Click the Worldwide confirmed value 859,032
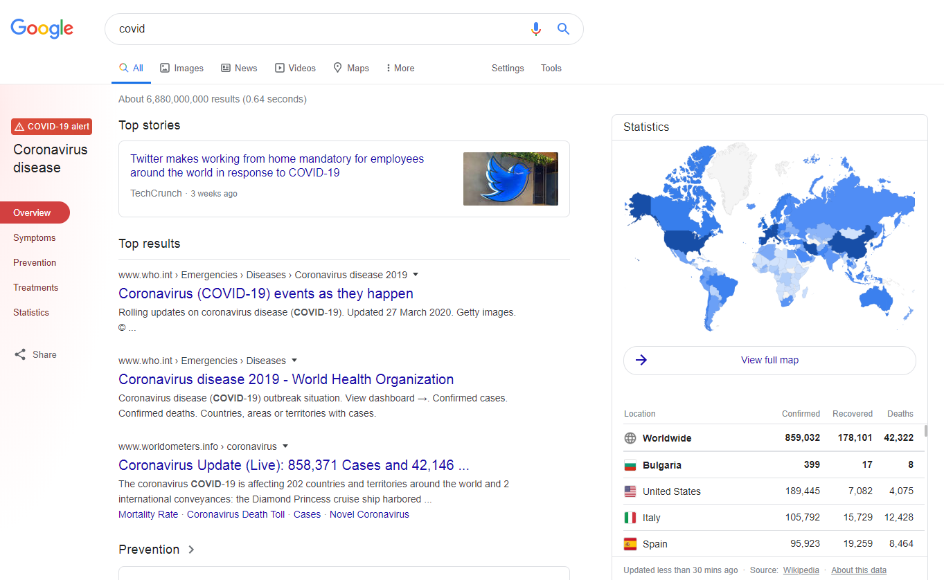 (x=802, y=438)
